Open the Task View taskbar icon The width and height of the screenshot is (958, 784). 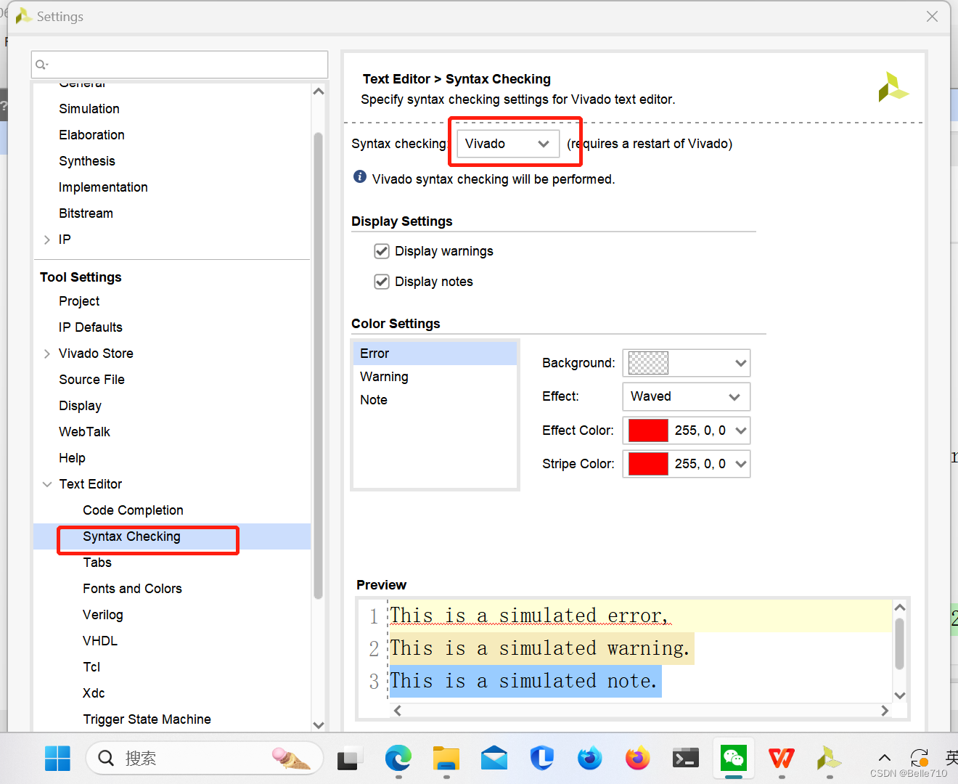(350, 759)
